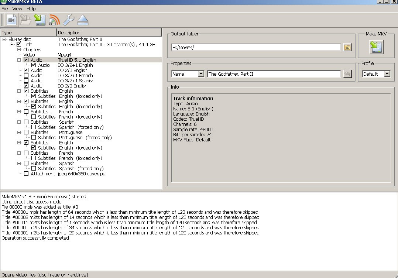Click the output folder browse icon
This screenshot has height=278, width=398.
[x=347, y=47]
